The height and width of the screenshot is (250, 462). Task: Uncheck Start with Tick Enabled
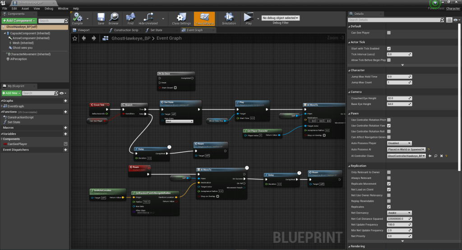(389, 48)
